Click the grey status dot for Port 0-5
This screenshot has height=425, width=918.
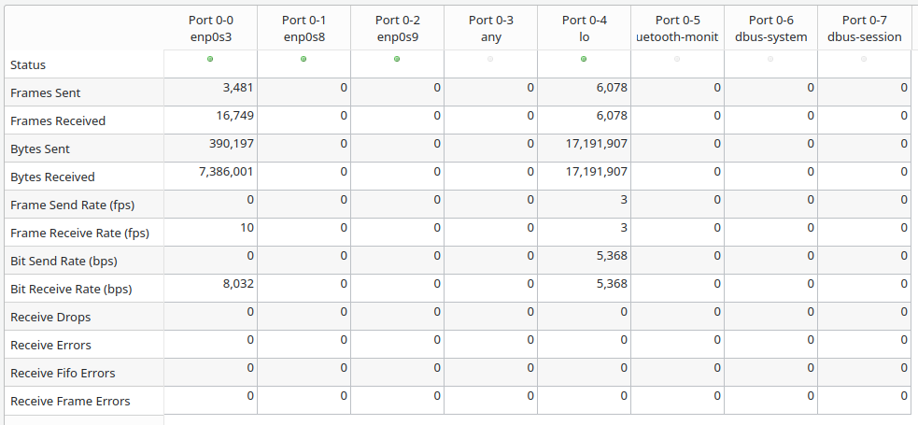(677, 59)
